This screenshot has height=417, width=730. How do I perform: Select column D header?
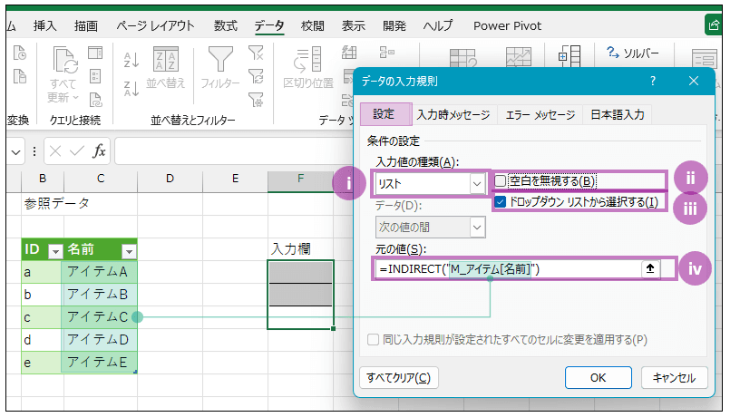(x=170, y=179)
